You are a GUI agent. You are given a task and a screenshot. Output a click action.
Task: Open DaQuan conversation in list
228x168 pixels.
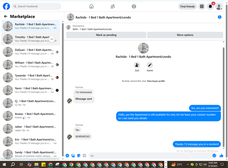pyautogui.click(x=31, y=52)
